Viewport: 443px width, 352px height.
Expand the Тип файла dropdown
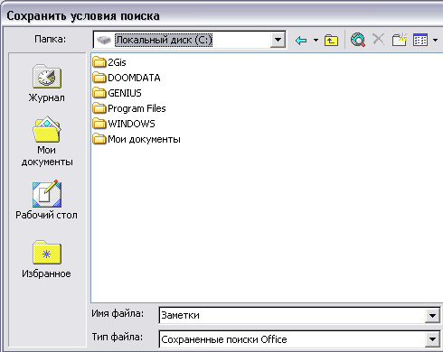(432, 339)
